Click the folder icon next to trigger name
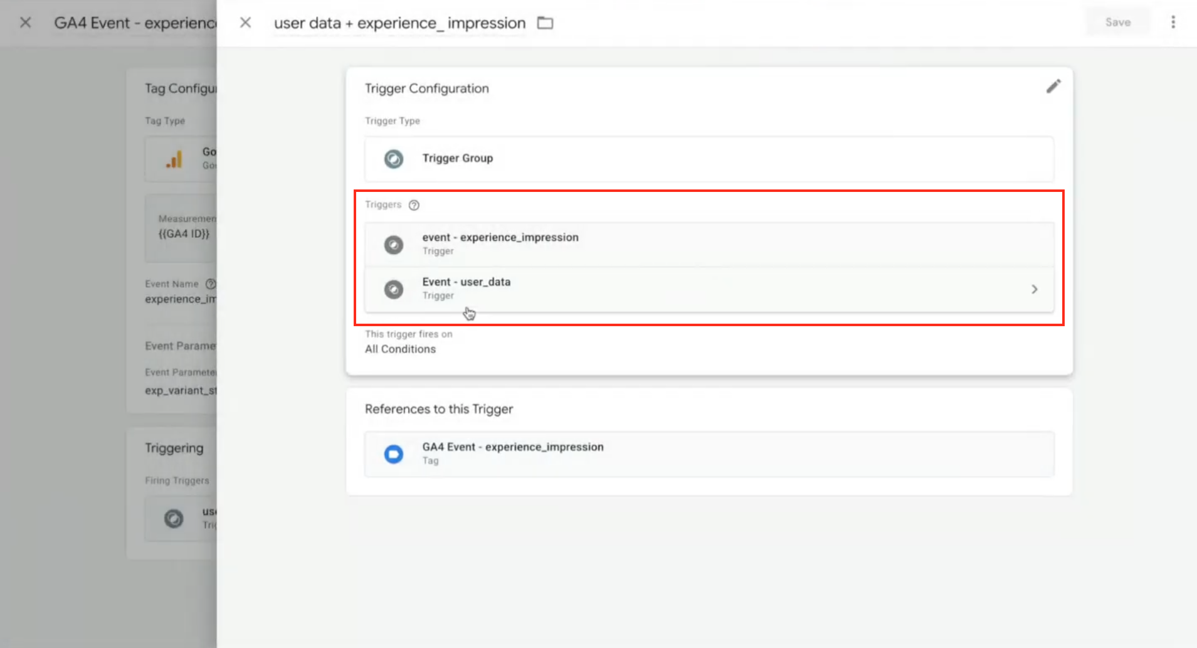The image size is (1197, 648). (x=545, y=23)
